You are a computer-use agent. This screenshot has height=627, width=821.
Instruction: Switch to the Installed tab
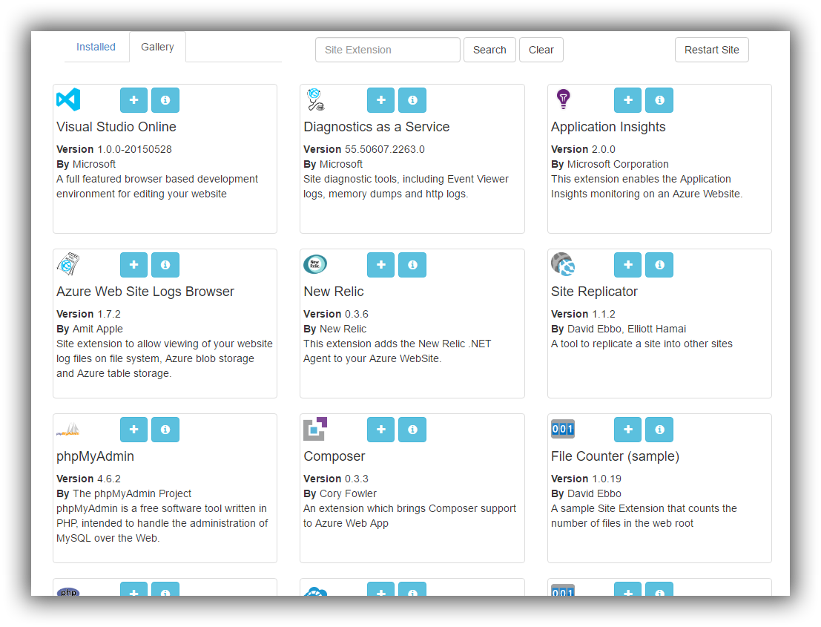pyautogui.click(x=96, y=47)
